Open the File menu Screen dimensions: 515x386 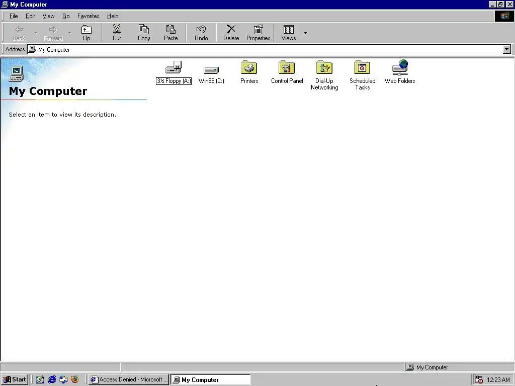tap(14, 16)
